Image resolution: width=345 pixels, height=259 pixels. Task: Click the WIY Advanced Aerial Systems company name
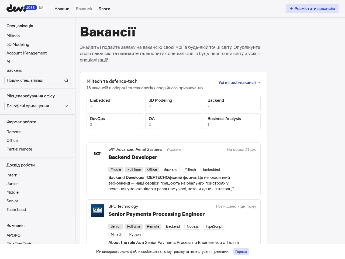coord(135,149)
